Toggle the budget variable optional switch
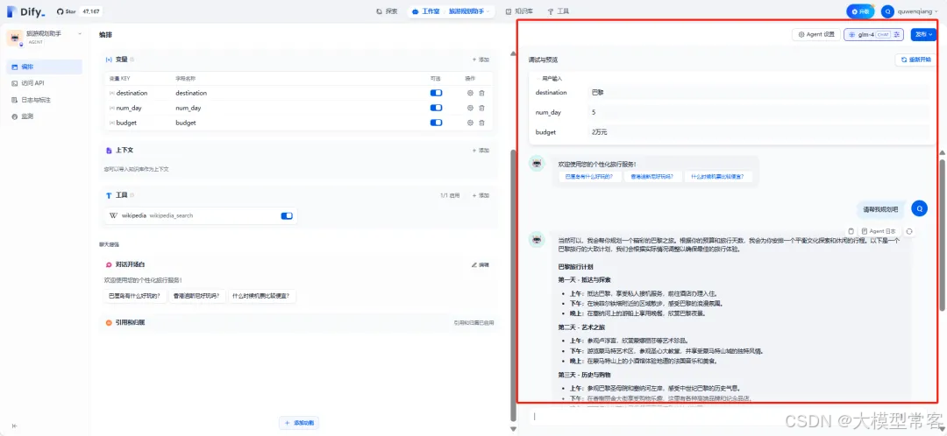 click(x=436, y=123)
